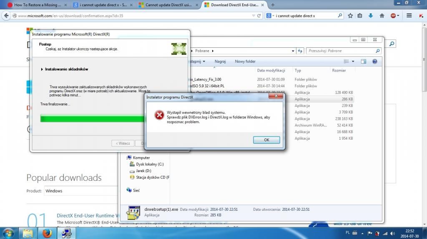Open the downloads arrow icon

point(371,16)
